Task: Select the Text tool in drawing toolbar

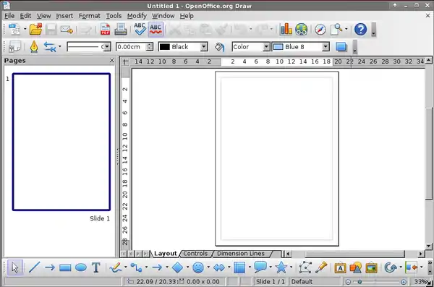Action: [x=95, y=267]
